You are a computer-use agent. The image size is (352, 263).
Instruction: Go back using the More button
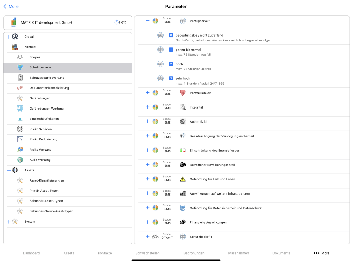(x=11, y=7)
